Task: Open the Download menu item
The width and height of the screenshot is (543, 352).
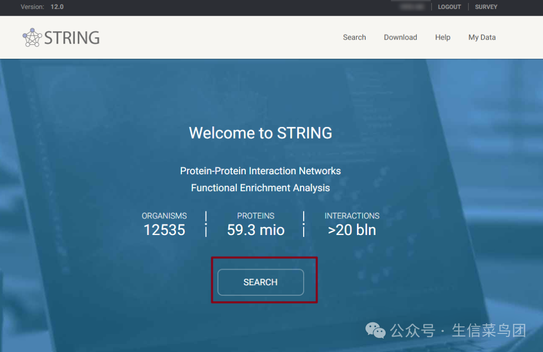Action: coord(400,37)
